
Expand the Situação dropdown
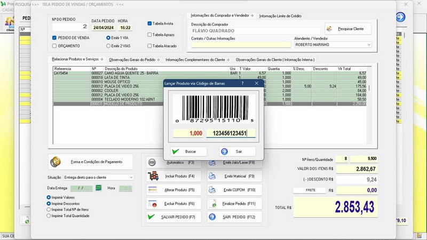click(132, 177)
